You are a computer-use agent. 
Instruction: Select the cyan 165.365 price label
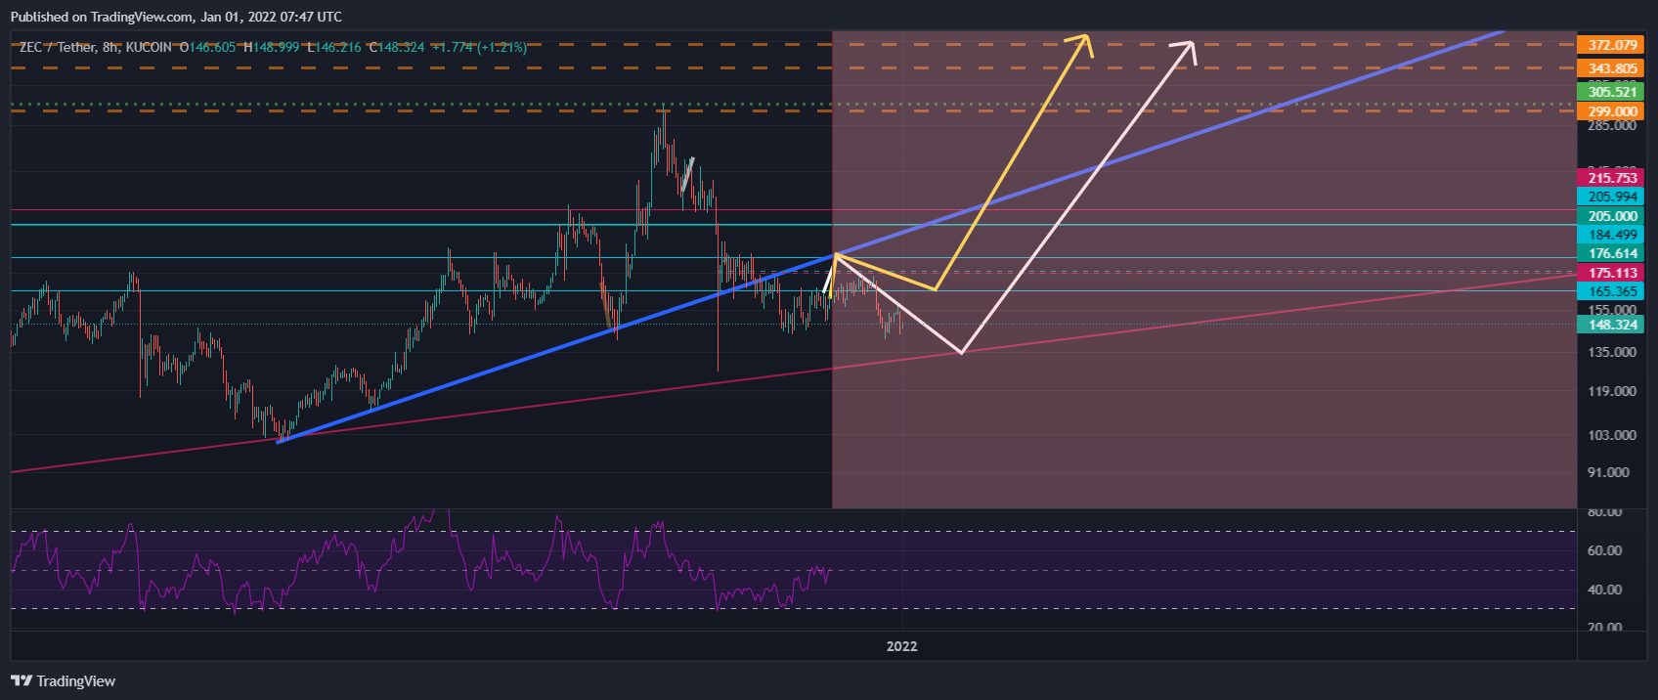tap(1611, 291)
